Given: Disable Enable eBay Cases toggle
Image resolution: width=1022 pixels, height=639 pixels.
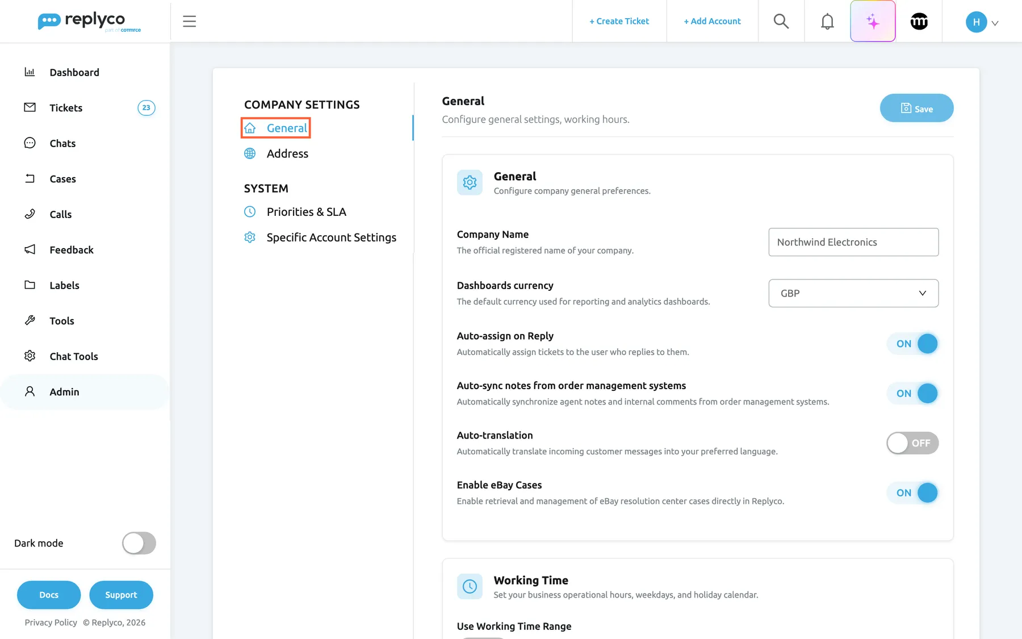Looking at the screenshot, I should pos(912,492).
